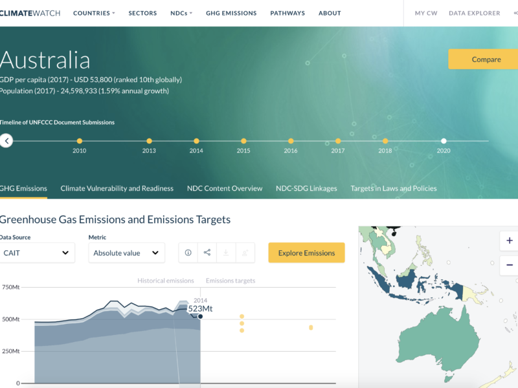Click the share chart icon
Image resolution: width=518 pixels, height=388 pixels.
pos(207,253)
